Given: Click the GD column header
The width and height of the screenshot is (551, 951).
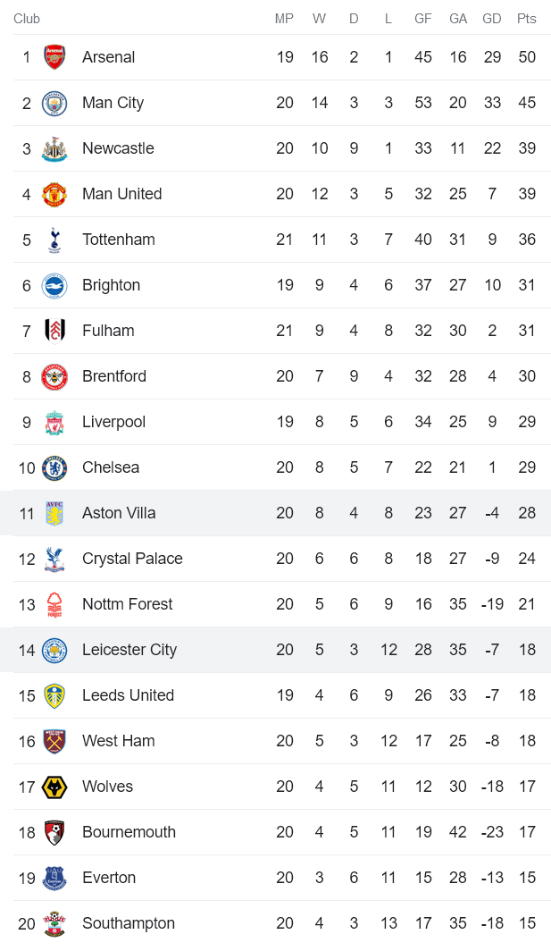Looking at the screenshot, I should point(492,19).
